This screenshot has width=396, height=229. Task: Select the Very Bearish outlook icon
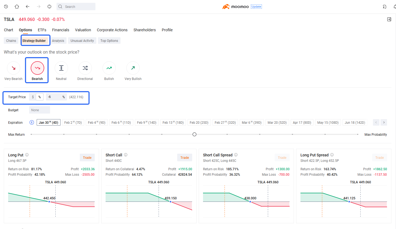click(x=14, y=68)
